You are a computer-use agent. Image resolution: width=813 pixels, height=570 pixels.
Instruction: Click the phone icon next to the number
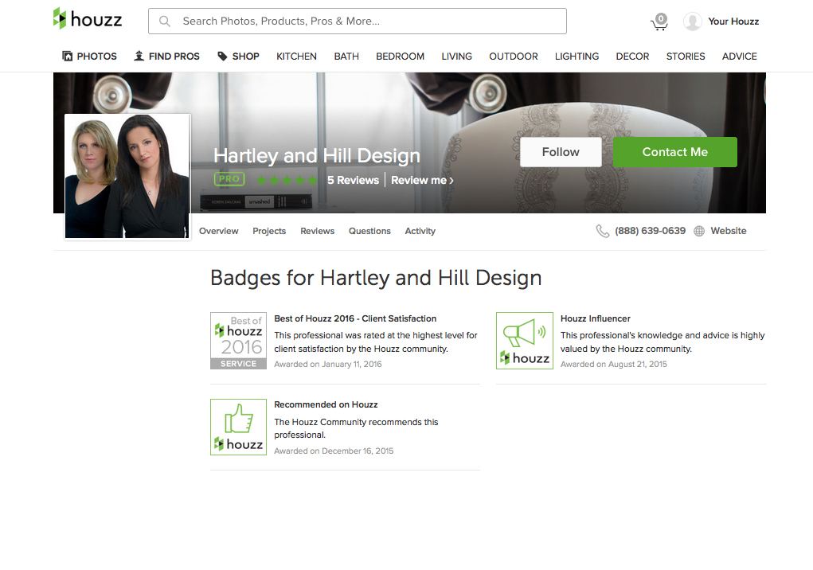point(603,231)
